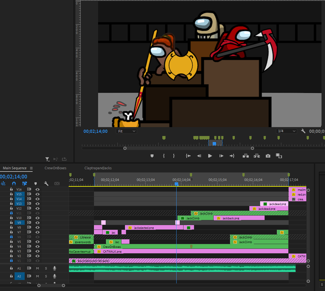Mute audio track A2

38,276
